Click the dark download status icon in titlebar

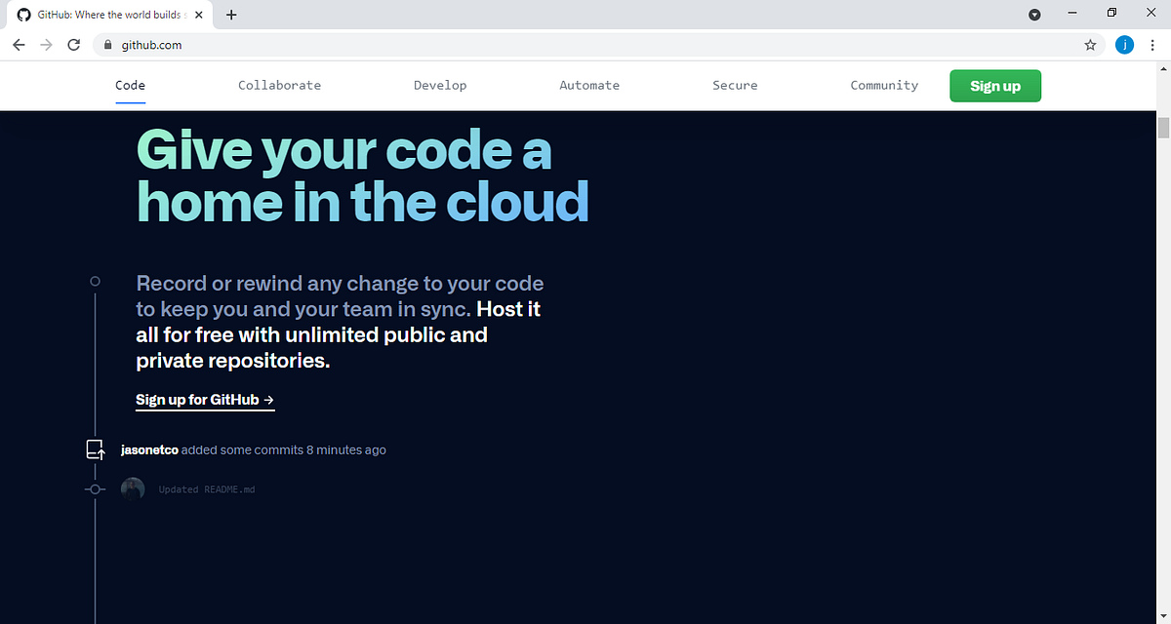tap(1034, 15)
